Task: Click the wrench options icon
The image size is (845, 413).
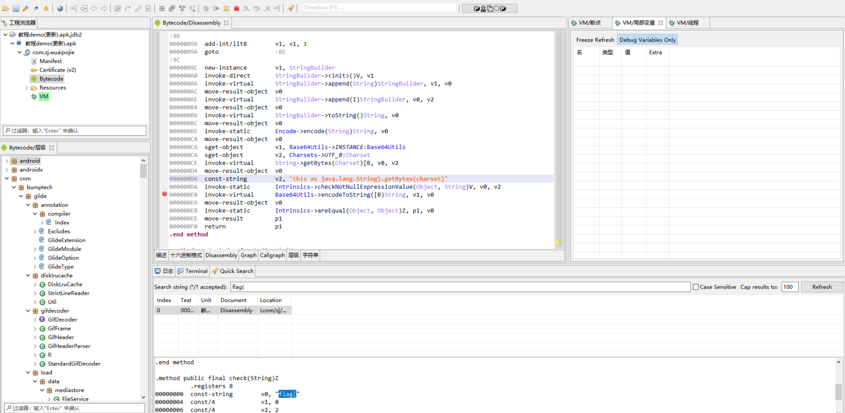Action: (x=26, y=8)
